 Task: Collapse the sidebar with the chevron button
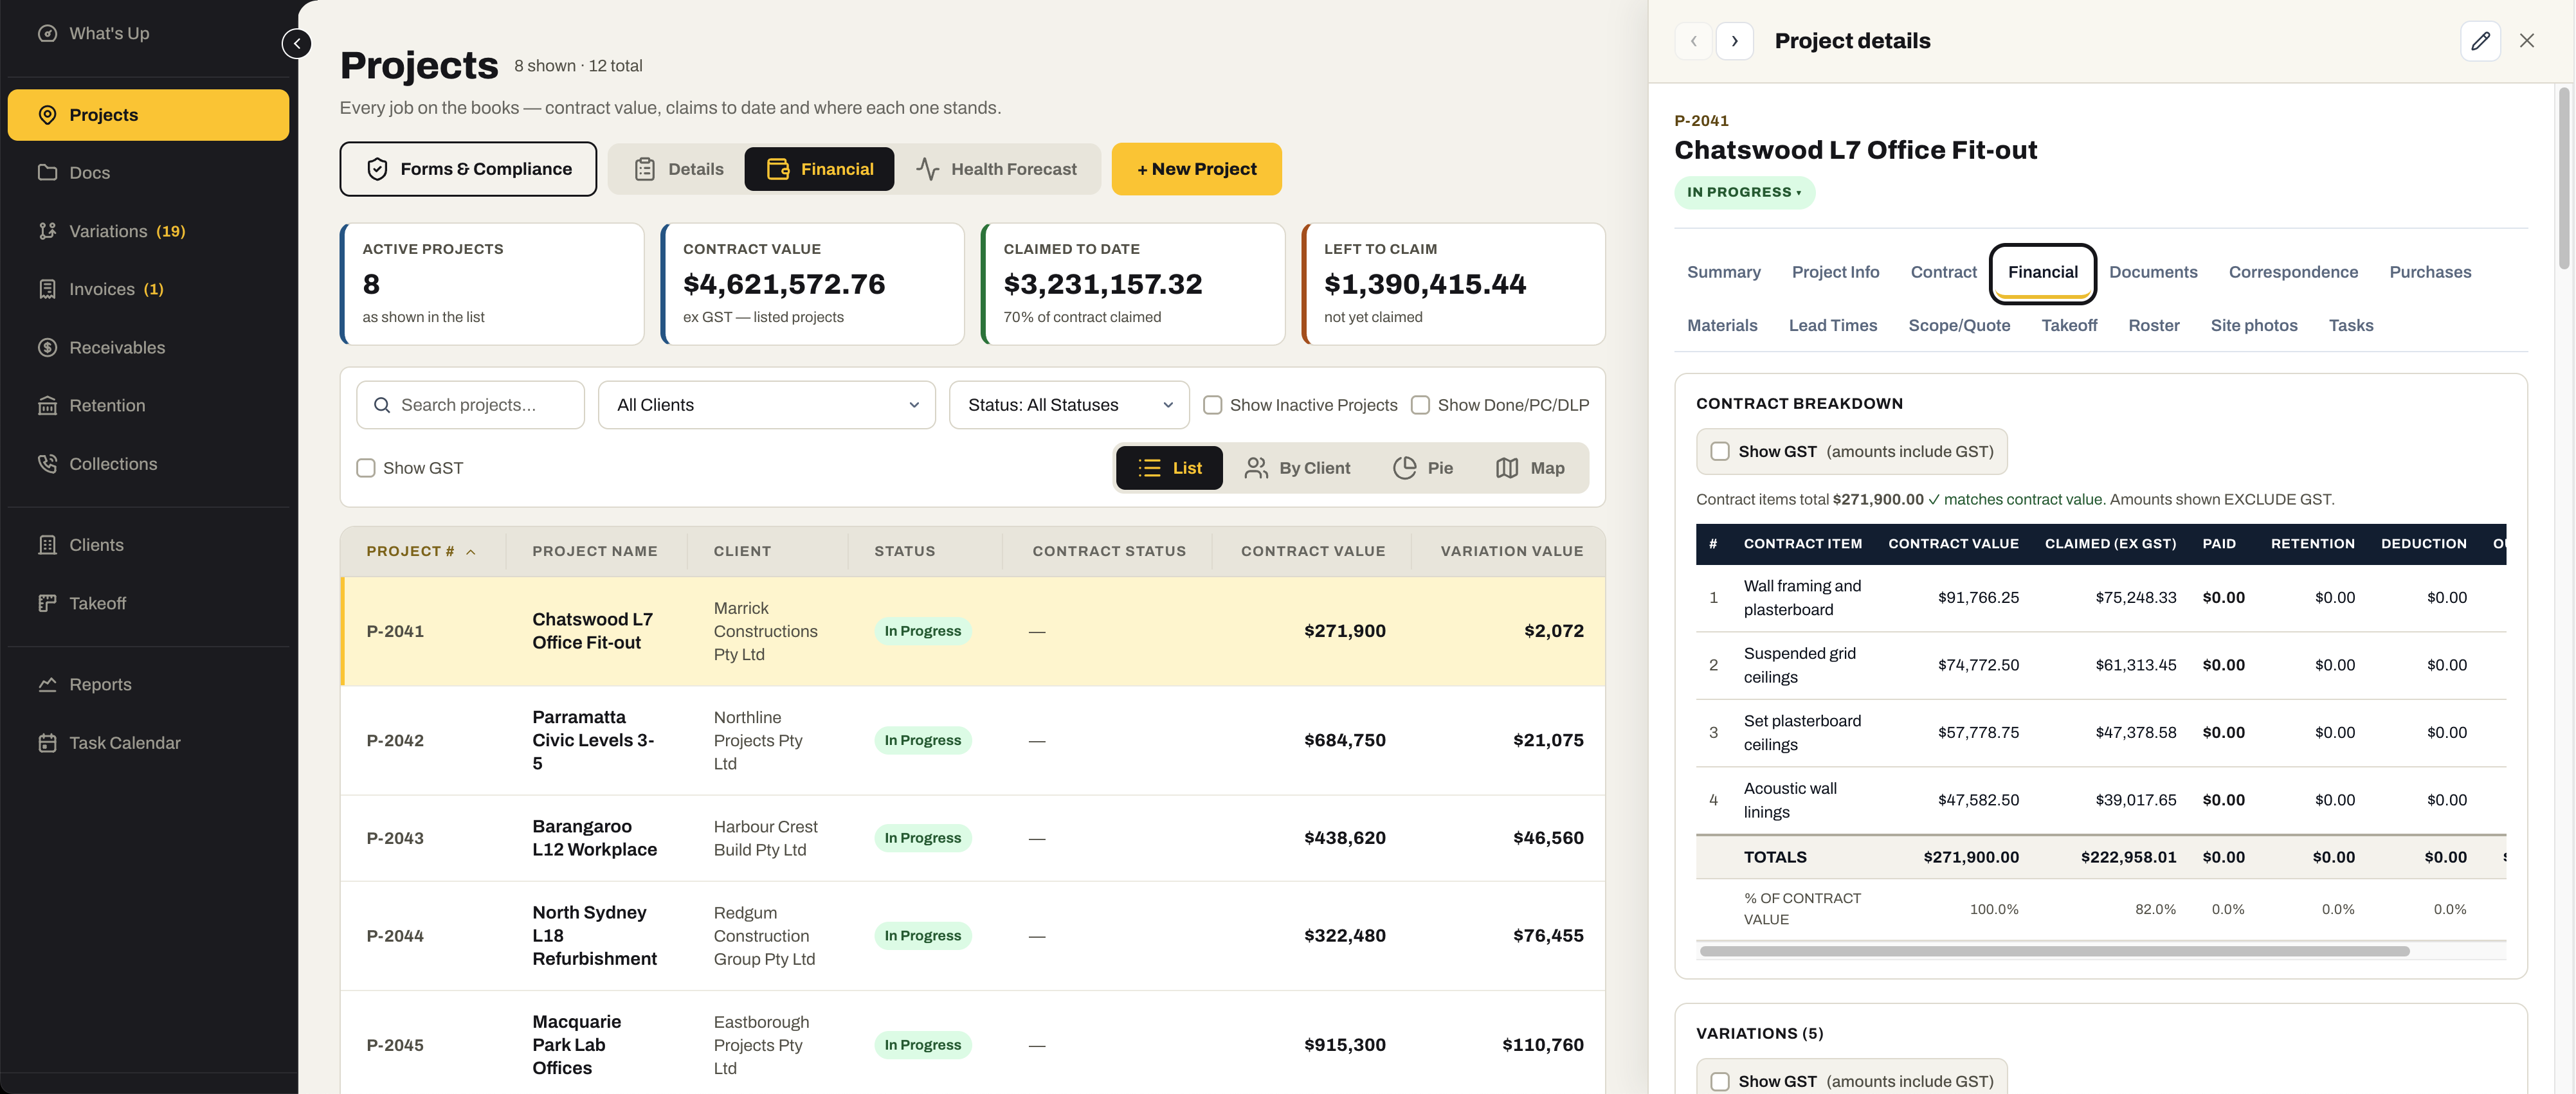tap(297, 44)
